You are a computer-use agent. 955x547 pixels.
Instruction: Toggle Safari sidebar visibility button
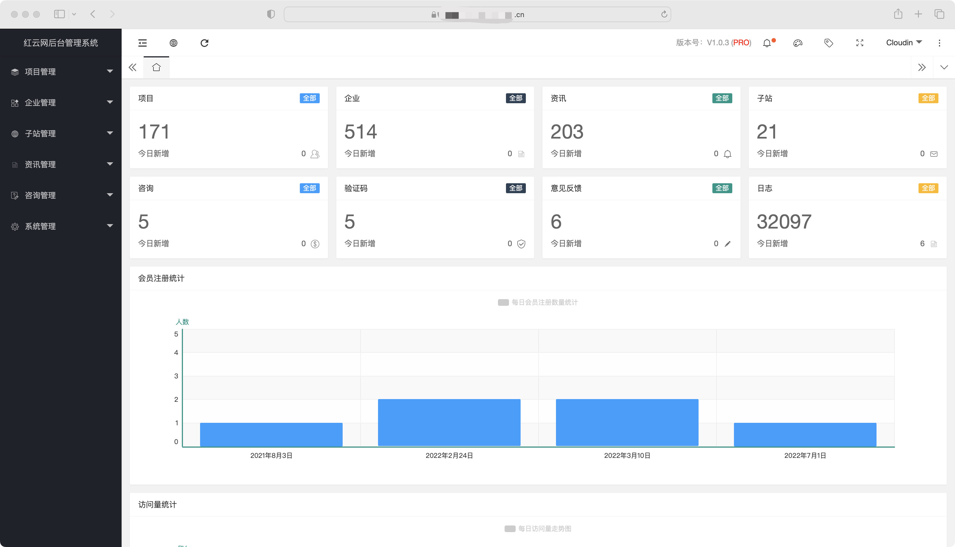[59, 14]
